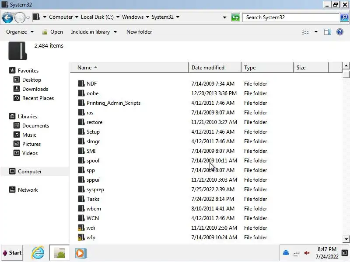
Task: Click the refresh icon beside the address bar
Action: click(235, 17)
